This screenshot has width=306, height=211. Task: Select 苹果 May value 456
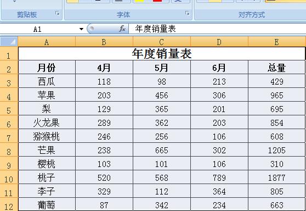pyautogui.click(x=162, y=95)
